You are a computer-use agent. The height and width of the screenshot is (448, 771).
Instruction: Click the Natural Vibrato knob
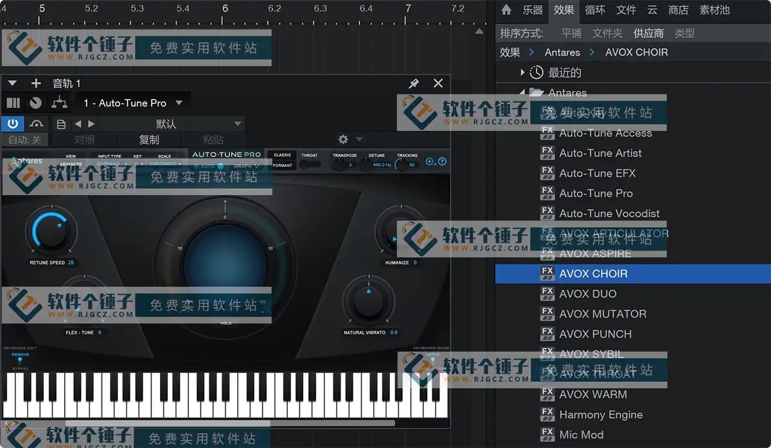[368, 302]
